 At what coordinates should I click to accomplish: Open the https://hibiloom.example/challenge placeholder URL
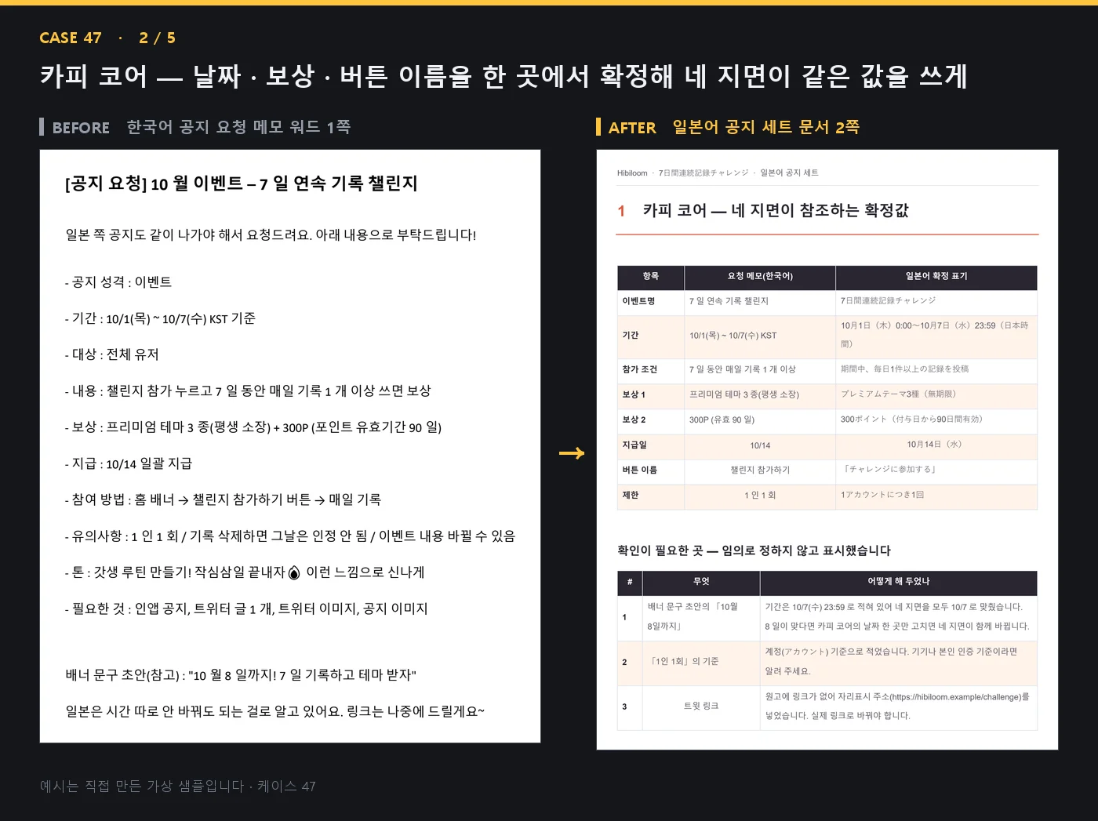coord(955,696)
